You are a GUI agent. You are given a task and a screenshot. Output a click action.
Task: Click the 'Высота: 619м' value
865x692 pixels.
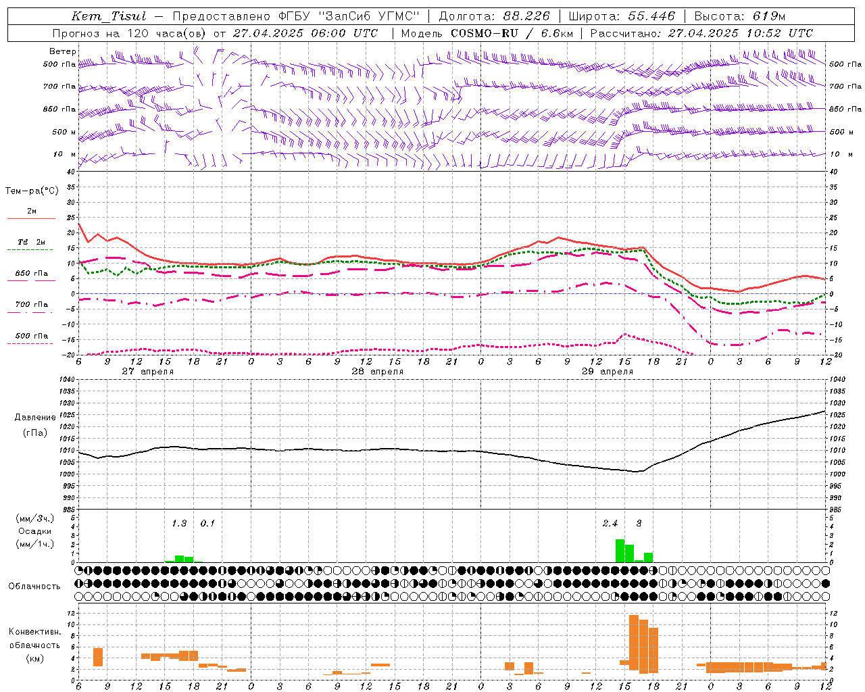coord(740,16)
